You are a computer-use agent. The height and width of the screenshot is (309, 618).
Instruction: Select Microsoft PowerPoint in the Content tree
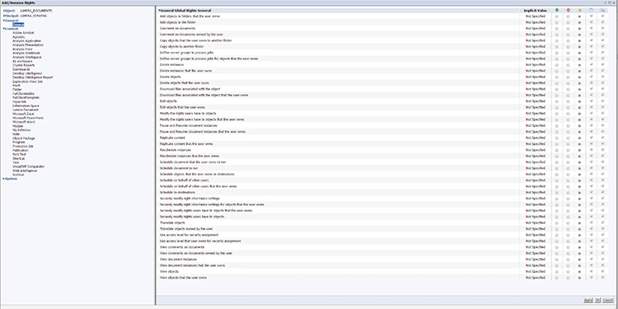click(27, 118)
